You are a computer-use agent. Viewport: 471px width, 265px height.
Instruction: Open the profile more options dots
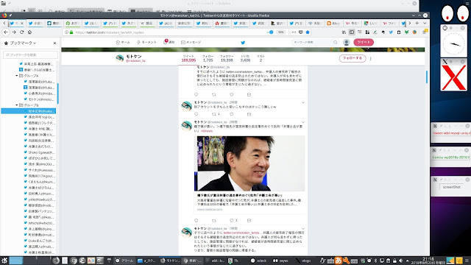371,59
